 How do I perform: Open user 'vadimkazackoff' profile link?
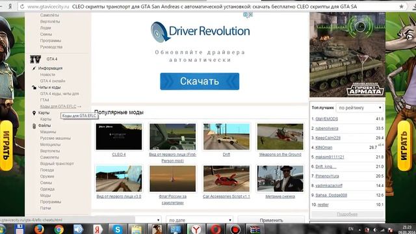click(329, 186)
